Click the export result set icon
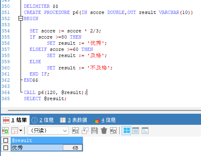The height and width of the screenshot is (156, 201). (x=5, y=131)
